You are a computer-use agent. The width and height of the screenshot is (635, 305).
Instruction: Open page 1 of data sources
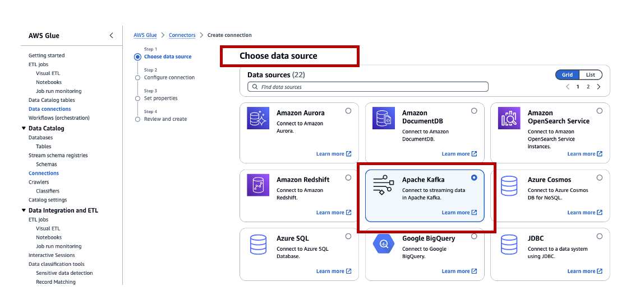(x=578, y=86)
